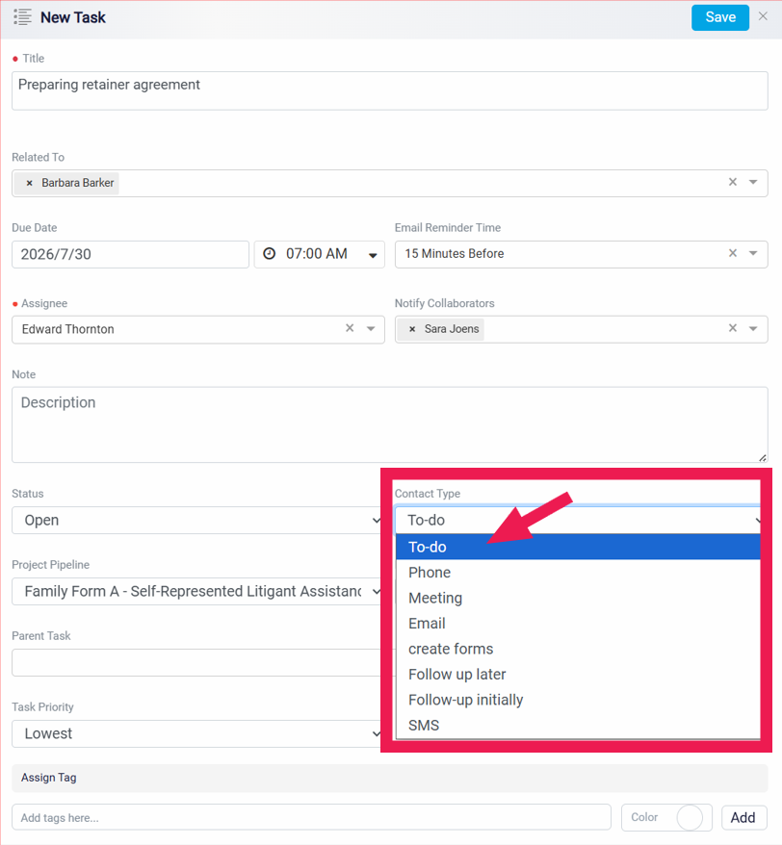
Task: Open the due time 07:00 AM dropdown
Action: pos(373,255)
